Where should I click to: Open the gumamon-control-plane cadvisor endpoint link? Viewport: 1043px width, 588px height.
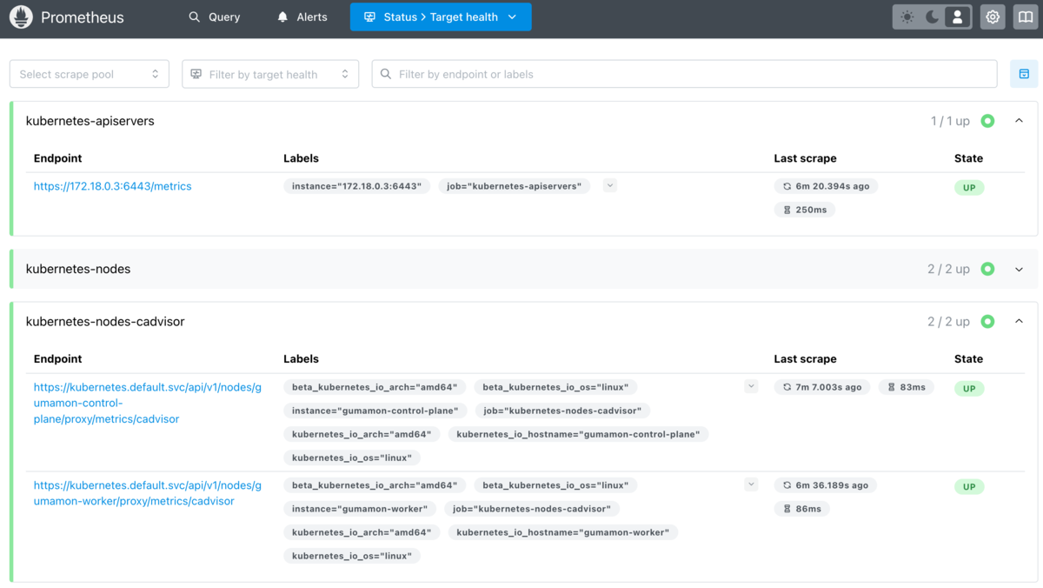point(148,404)
